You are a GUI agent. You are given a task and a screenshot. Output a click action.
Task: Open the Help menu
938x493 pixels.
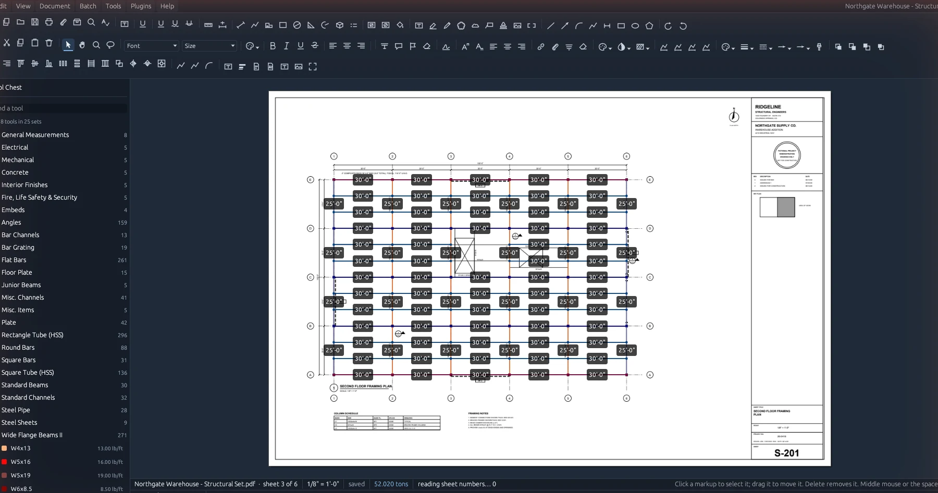(167, 6)
